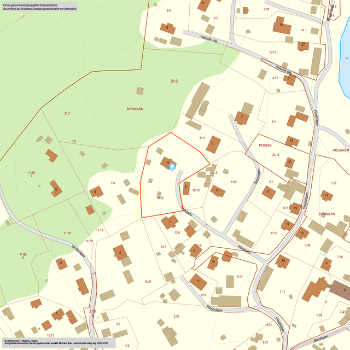This screenshot has width=350, height=350.
Task: Select parcel label 13:24
Action: pyautogui.click(x=148, y=281)
